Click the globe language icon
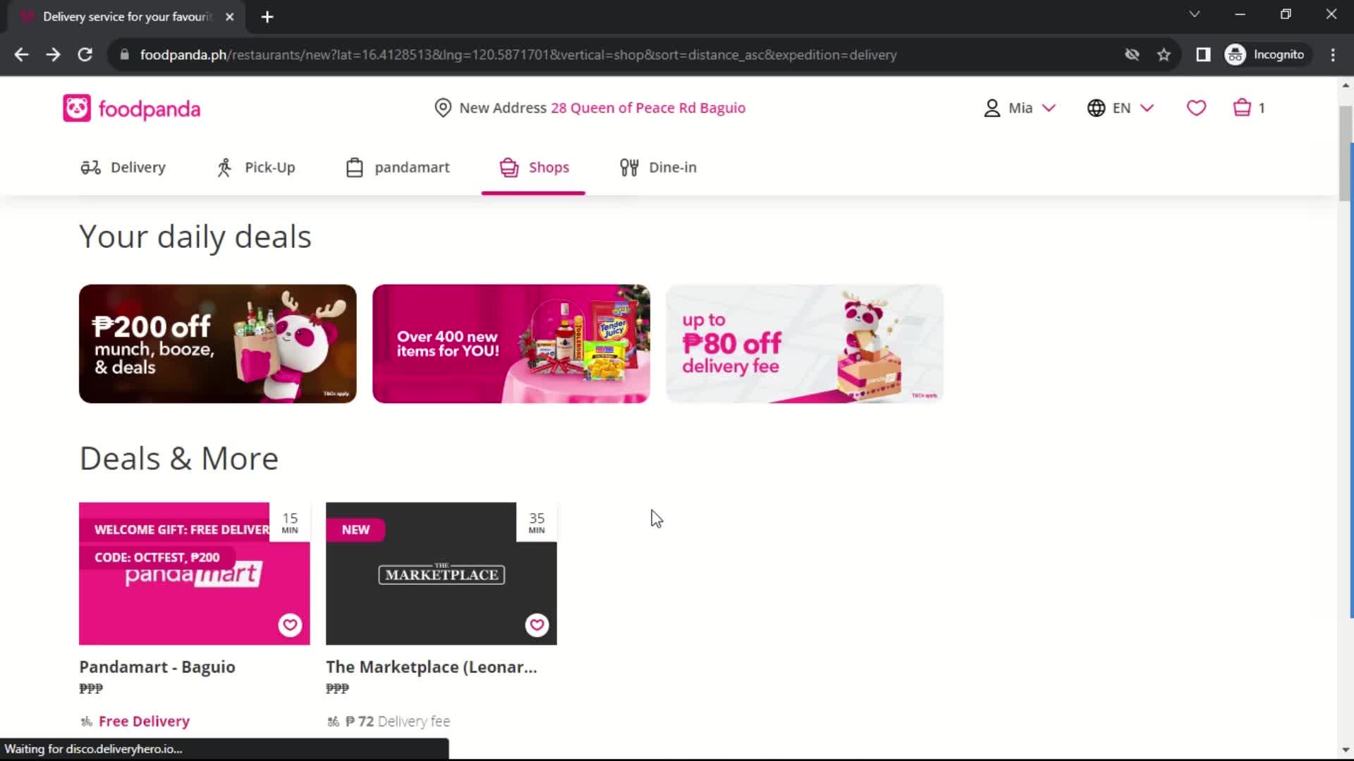This screenshot has width=1354, height=761. click(1096, 108)
